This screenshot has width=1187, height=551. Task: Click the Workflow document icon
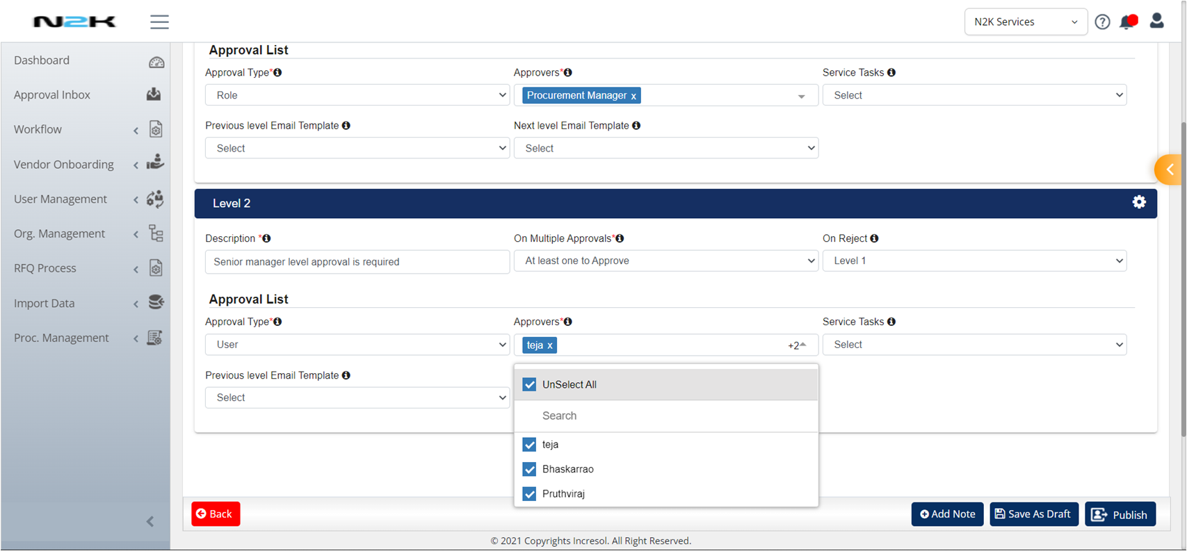[x=156, y=129]
